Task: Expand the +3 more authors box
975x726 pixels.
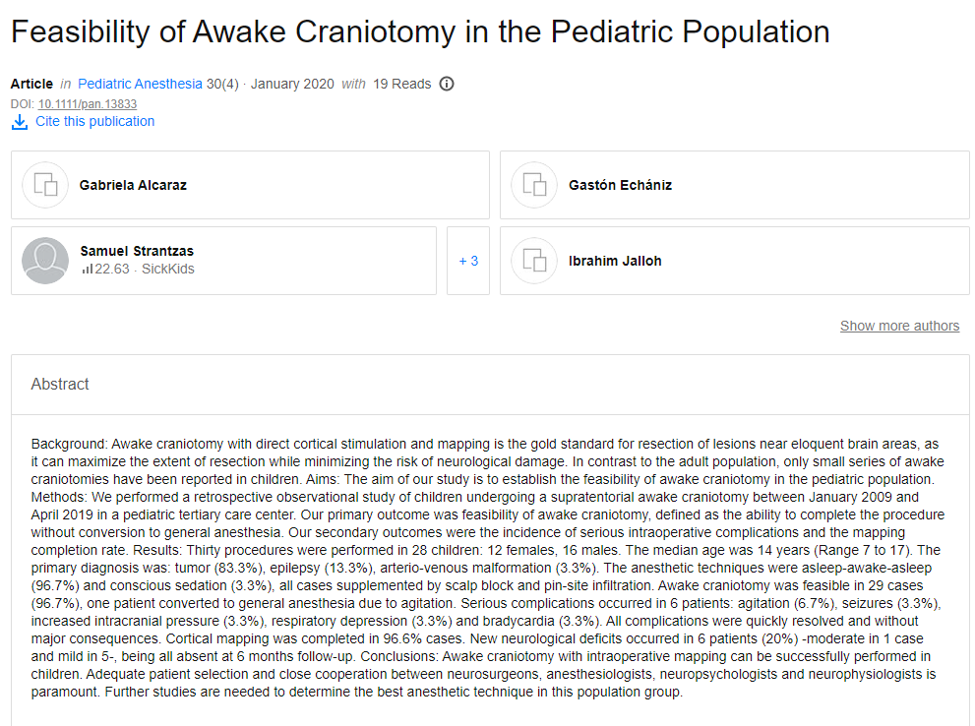Action: pyautogui.click(x=468, y=261)
